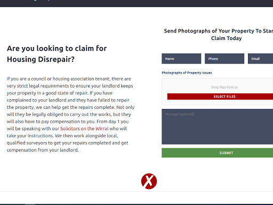Focus the Phone input field
The height and width of the screenshot is (205, 273).
pyautogui.click(x=224, y=59)
